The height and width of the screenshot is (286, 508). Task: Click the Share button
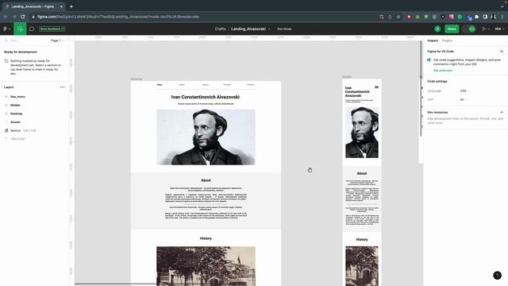click(x=452, y=29)
